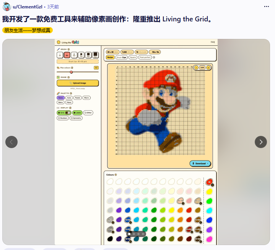Click the 7,225 cells stat chip

point(127,52)
